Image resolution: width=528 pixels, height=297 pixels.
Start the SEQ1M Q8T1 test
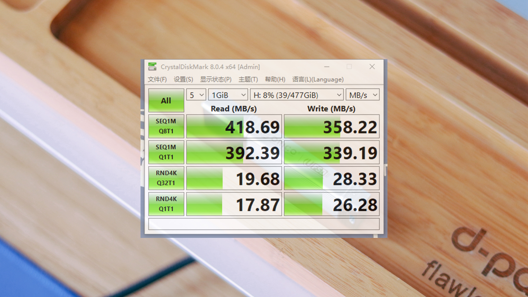point(166,126)
